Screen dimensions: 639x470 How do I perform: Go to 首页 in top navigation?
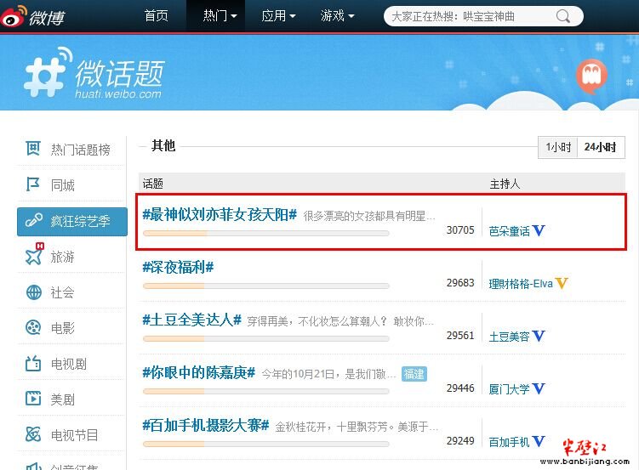156,16
